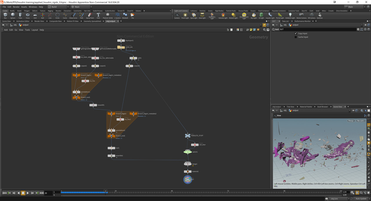The height and width of the screenshot is (201, 371).
Task: Open the Auto Update mode dropdown
Action: click(360, 199)
